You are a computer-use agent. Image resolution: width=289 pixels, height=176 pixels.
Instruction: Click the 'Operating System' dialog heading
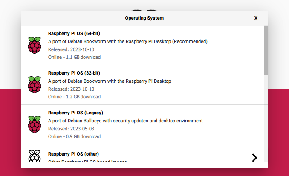[144, 18]
